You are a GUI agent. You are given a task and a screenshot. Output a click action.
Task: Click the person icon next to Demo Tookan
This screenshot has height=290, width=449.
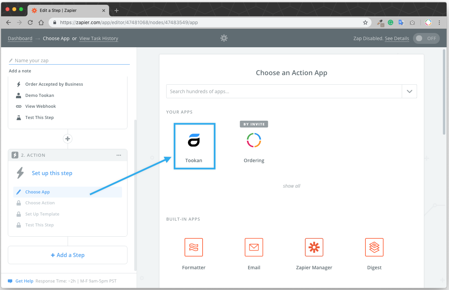click(x=19, y=96)
